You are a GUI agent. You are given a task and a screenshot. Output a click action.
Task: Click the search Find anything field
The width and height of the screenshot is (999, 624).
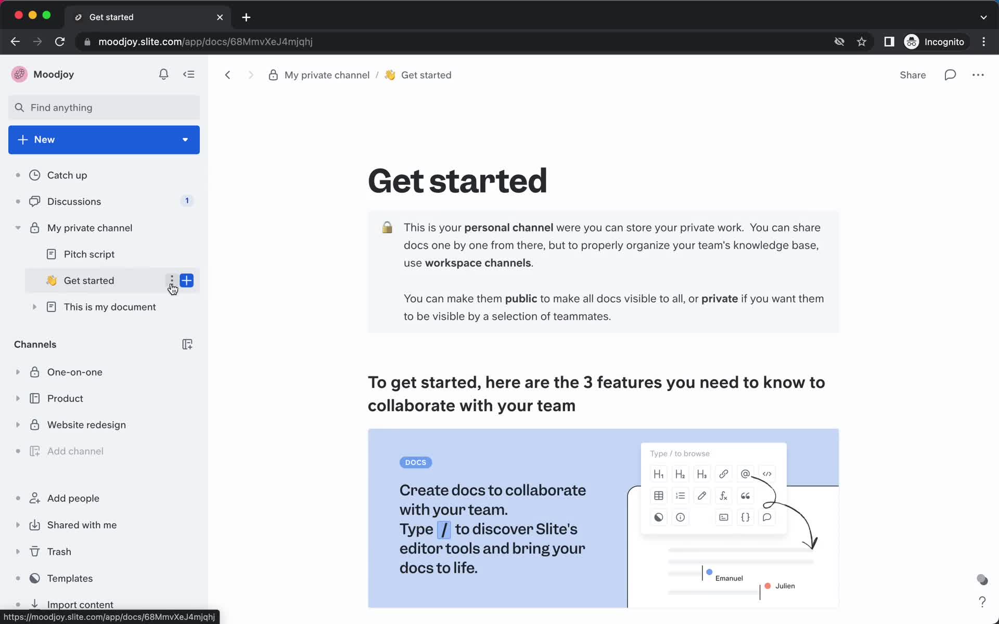(x=104, y=107)
